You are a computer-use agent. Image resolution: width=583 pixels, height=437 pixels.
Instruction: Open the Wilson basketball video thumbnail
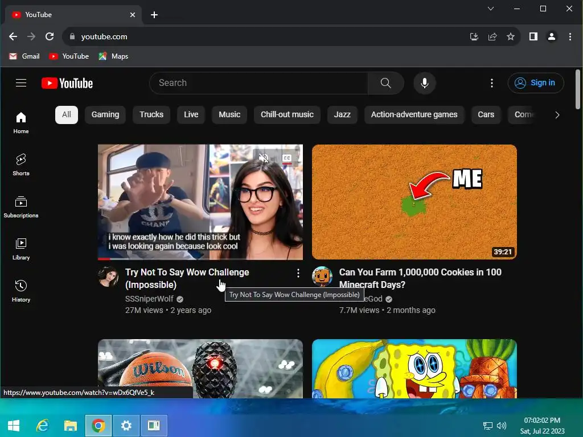tap(200, 368)
